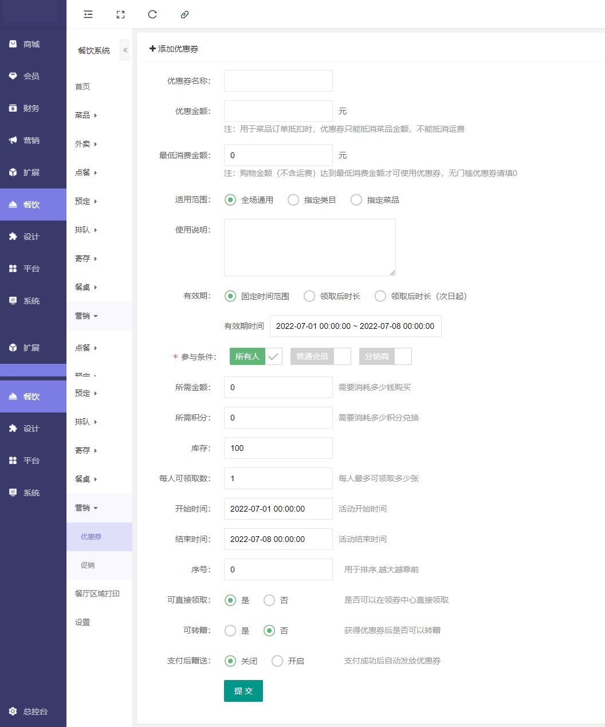Click the refresh icon in top toolbar
605x727 pixels.
[x=152, y=14]
